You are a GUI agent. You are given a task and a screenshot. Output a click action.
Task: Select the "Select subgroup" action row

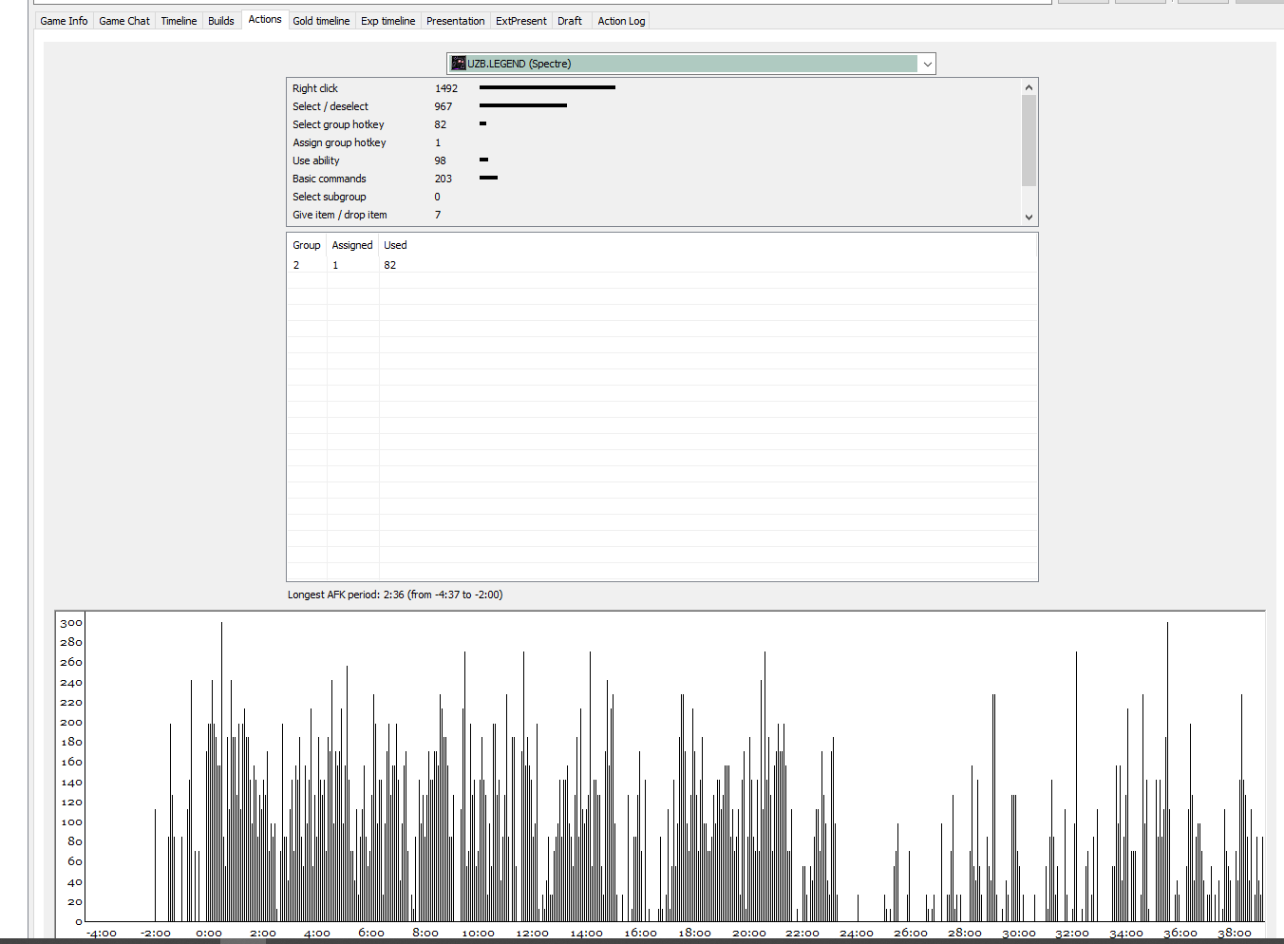pos(654,197)
